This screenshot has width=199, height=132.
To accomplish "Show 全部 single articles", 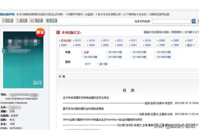I will [86, 52].
